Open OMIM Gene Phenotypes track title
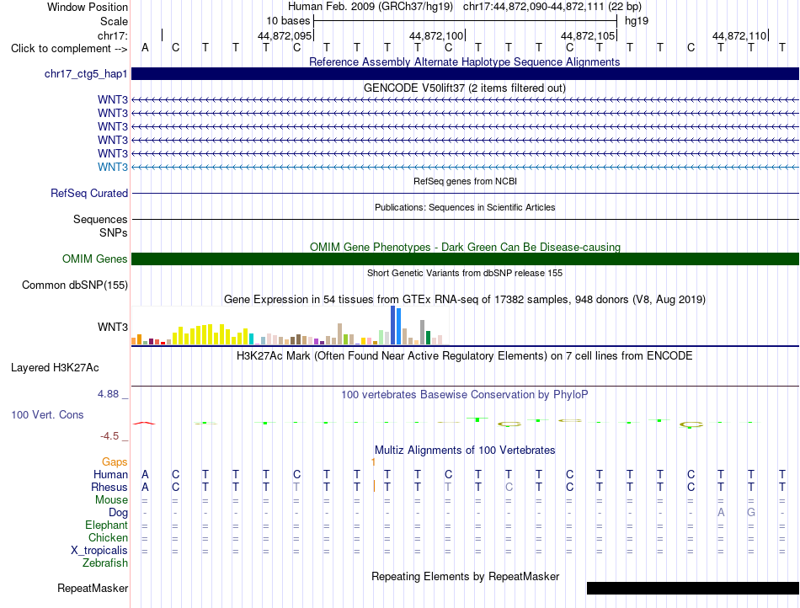This screenshot has width=800, height=608. [465, 247]
